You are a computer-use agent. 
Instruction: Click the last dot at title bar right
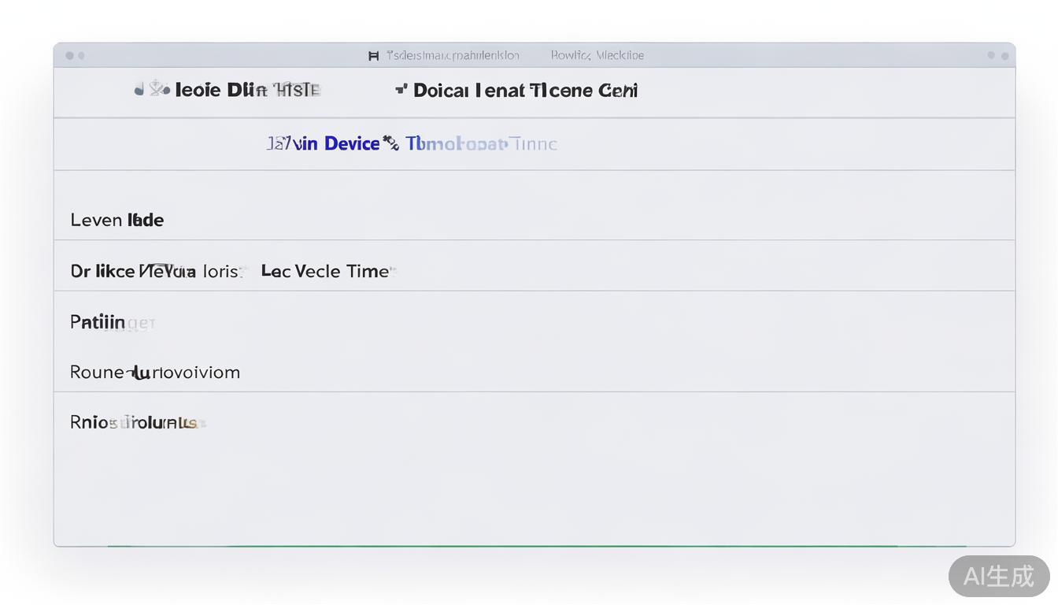click(x=1004, y=56)
